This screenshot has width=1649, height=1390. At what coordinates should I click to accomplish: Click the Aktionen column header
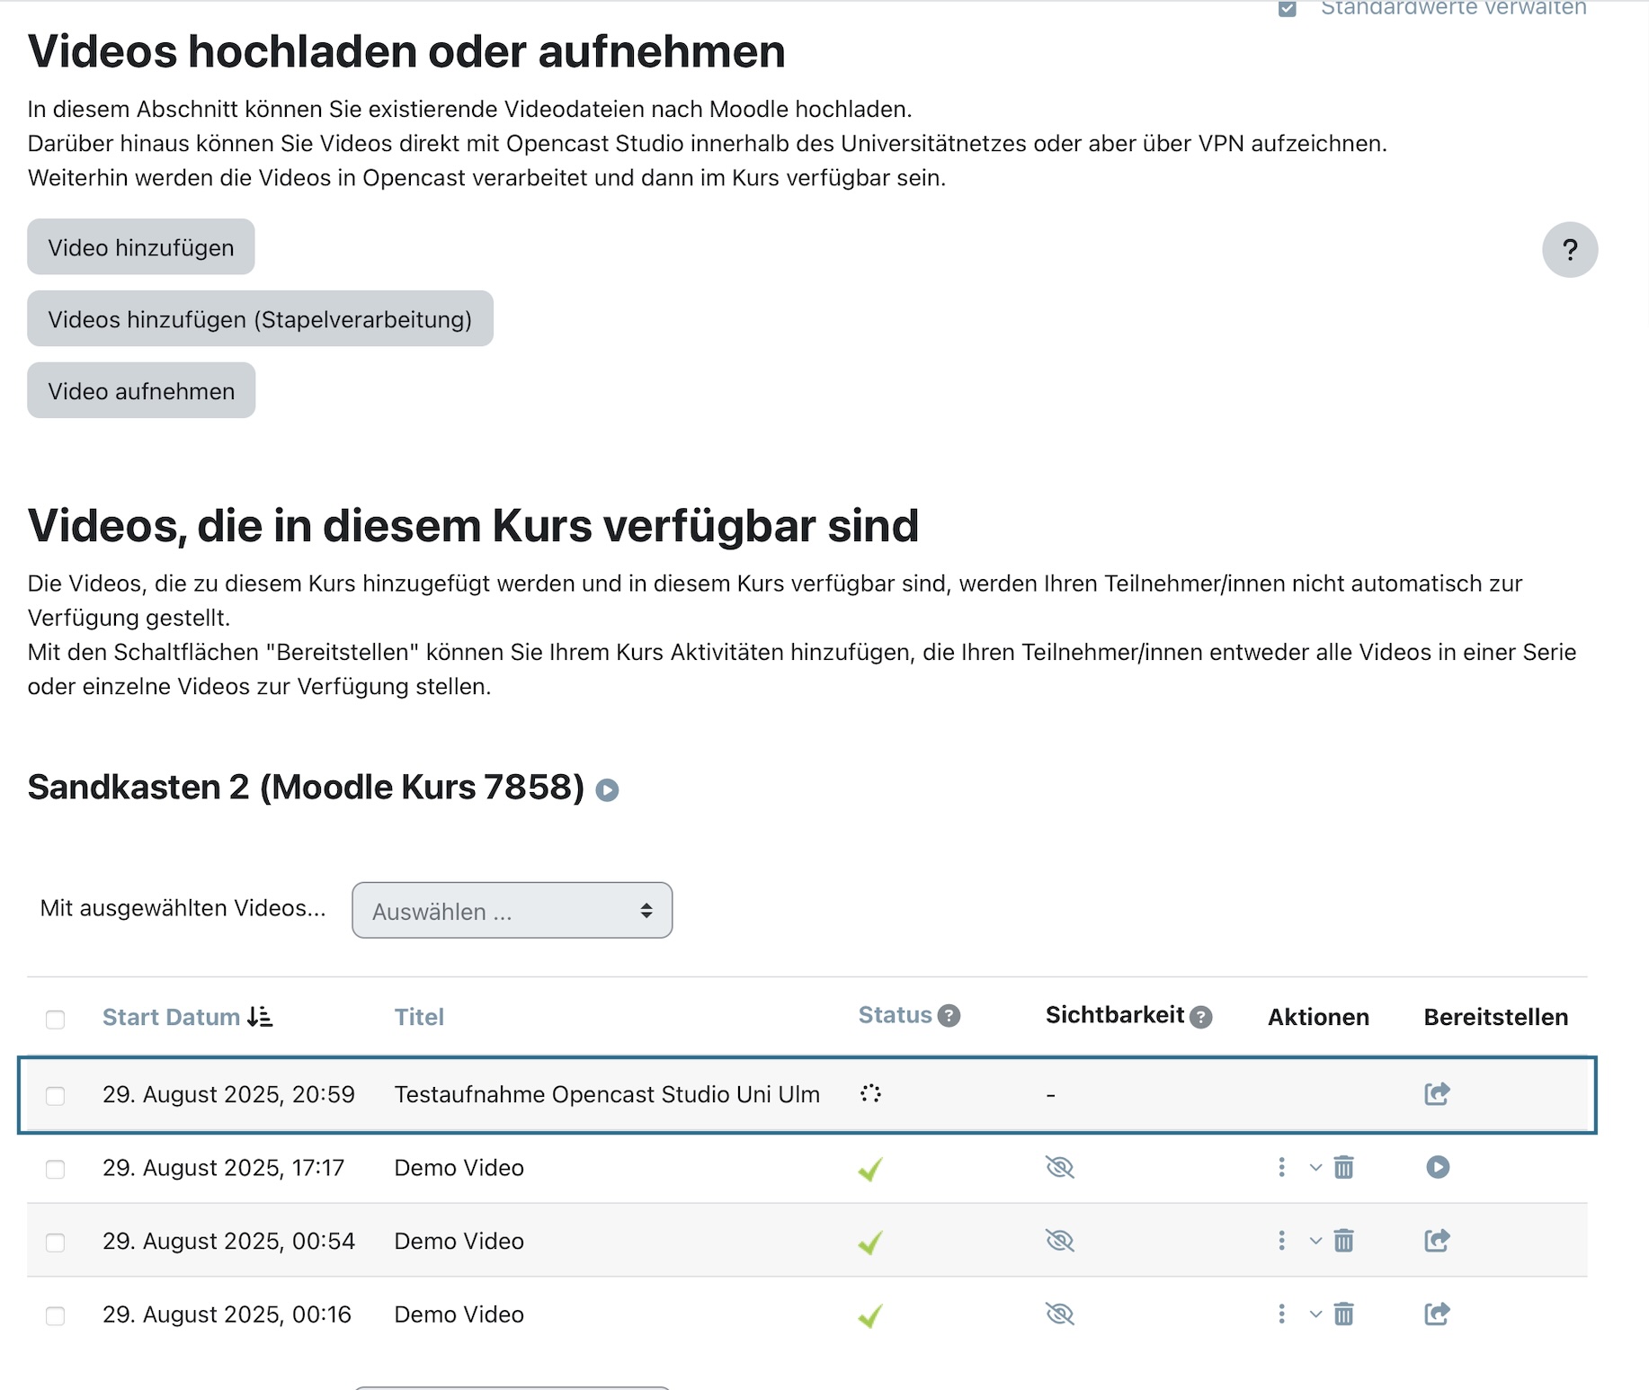pos(1318,1017)
